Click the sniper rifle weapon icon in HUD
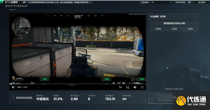Screen dimensions: 210x110 (135, 83)
